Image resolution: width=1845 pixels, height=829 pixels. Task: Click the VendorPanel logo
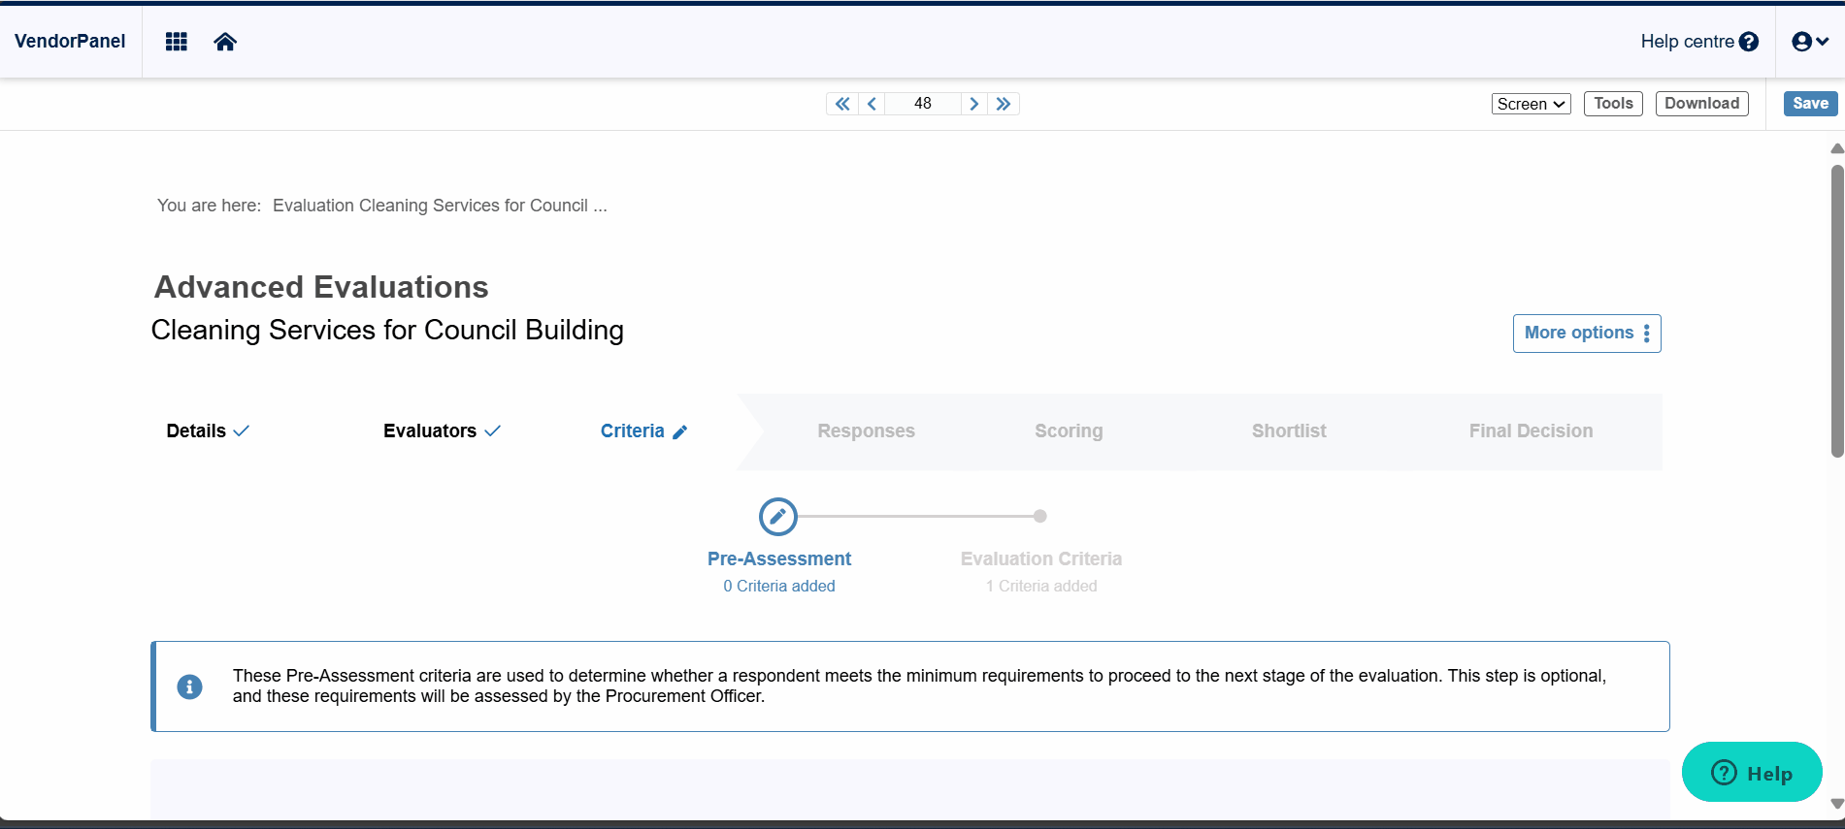click(70, 42)
